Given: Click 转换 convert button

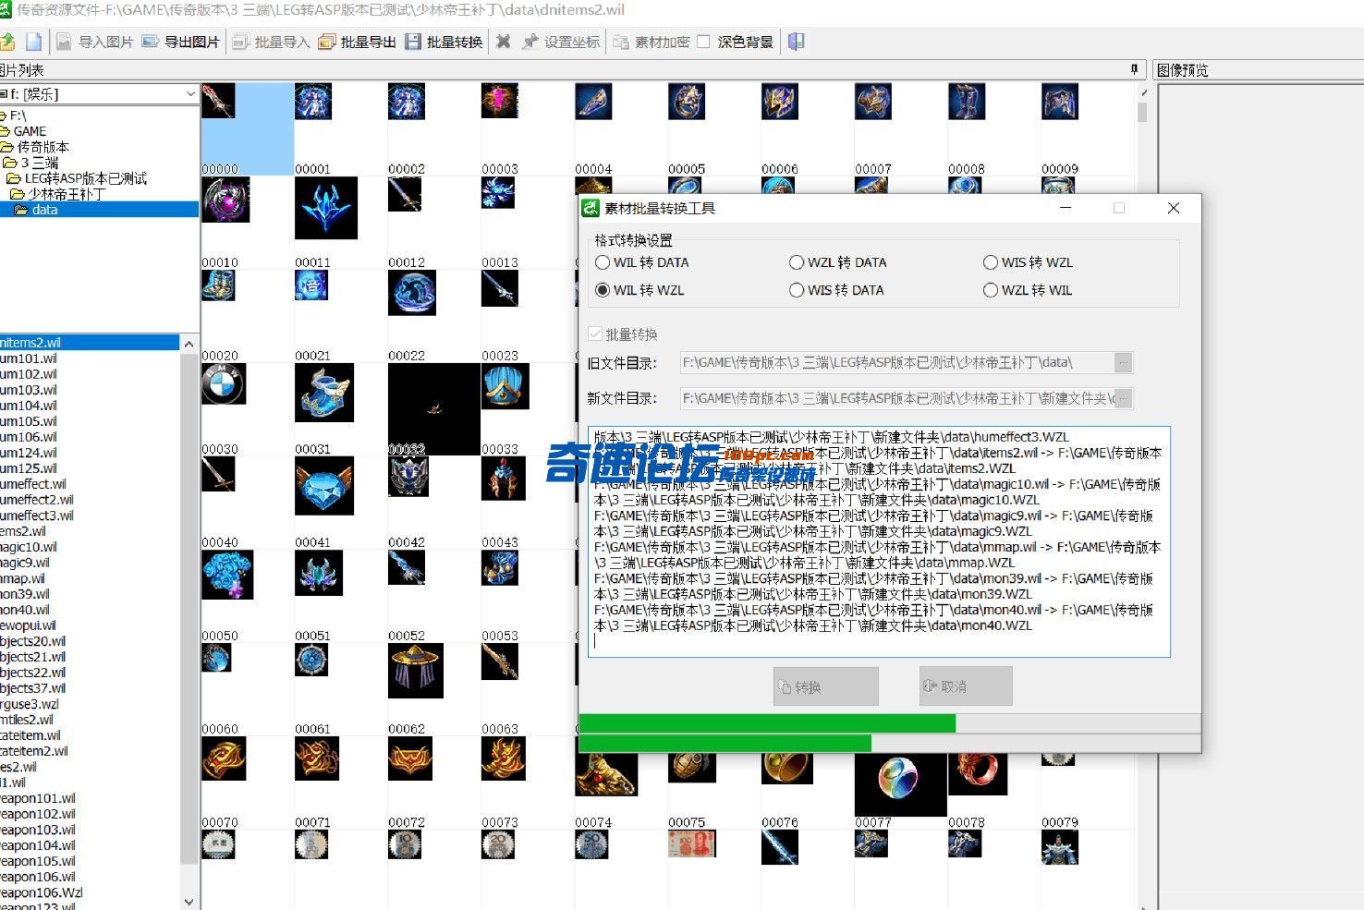Looking at the screenshot, I should (826, 686).
